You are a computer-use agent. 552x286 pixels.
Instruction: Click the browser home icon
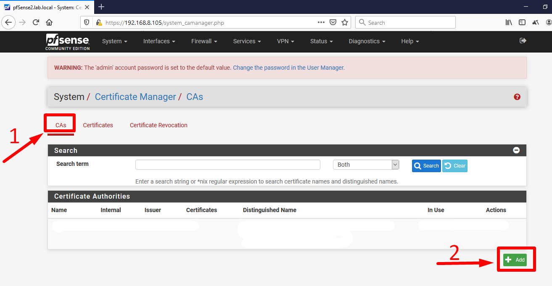[x=49, y=23]
